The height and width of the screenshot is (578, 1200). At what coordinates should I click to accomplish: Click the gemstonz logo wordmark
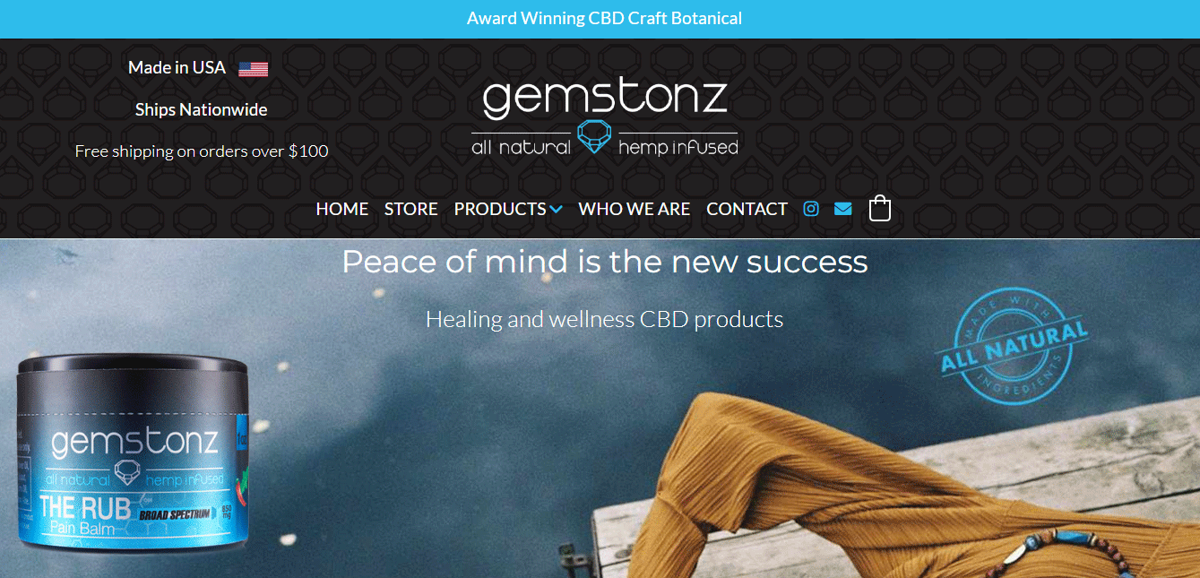[605, 99]
